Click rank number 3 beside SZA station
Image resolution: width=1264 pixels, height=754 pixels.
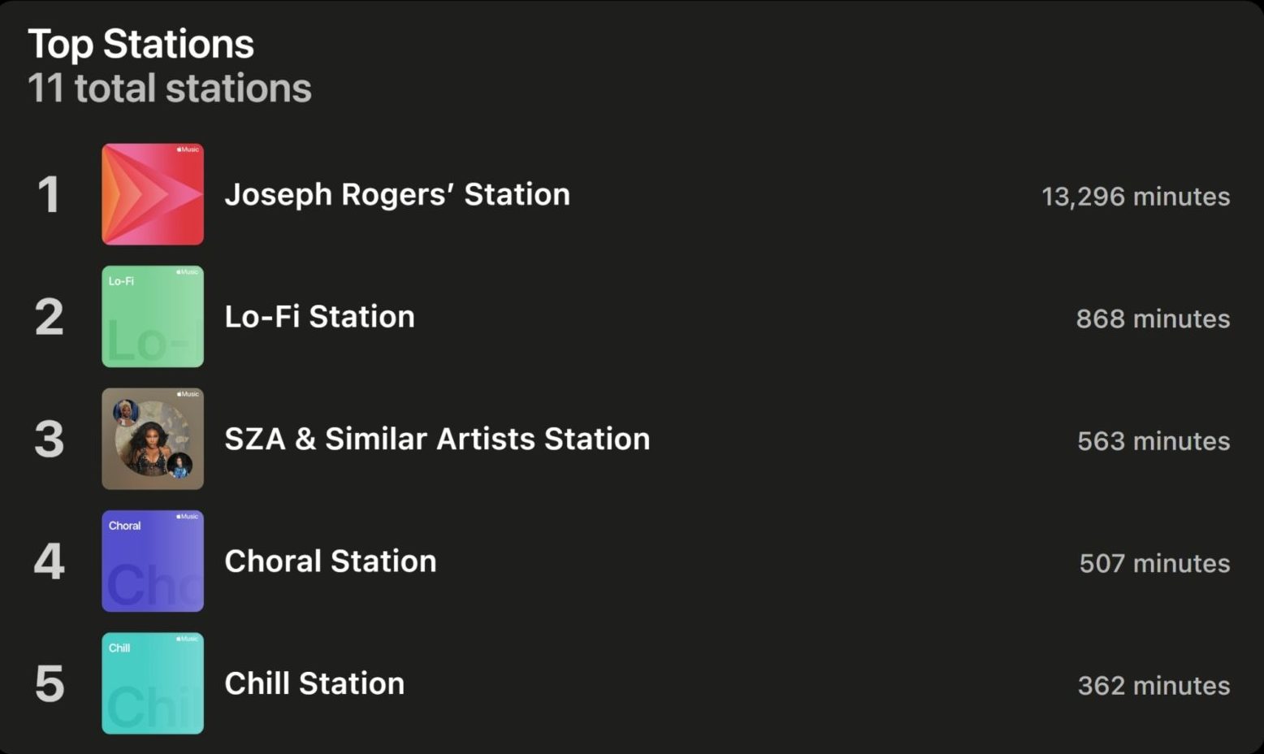pos(49,440)
